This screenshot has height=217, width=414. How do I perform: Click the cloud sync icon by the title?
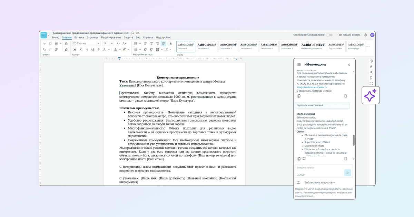(138, 33)
